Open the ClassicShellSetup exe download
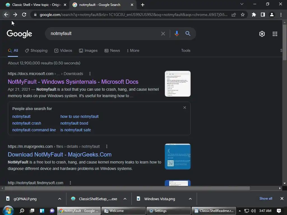Image resolution: width=287 pixels, height=215 pixels. coord(98,199)
